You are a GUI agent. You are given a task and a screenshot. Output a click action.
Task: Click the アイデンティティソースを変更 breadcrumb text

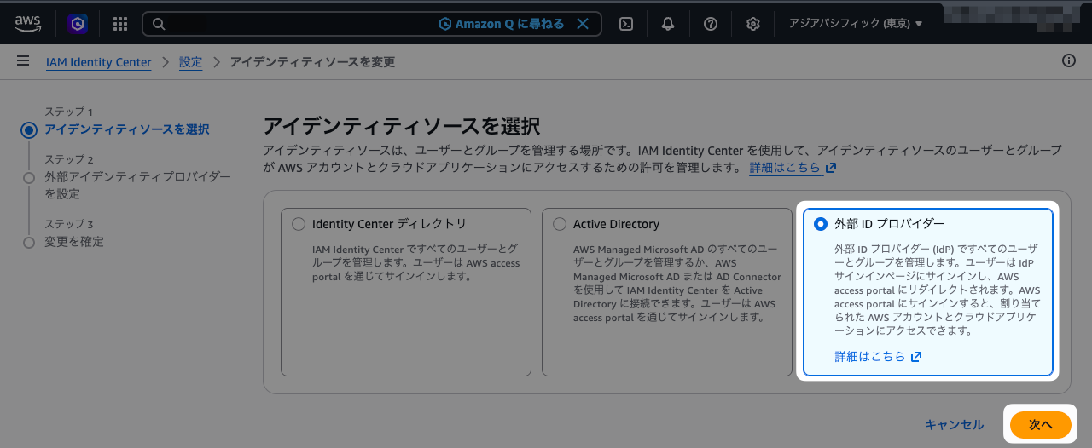[x=312, y=62]
